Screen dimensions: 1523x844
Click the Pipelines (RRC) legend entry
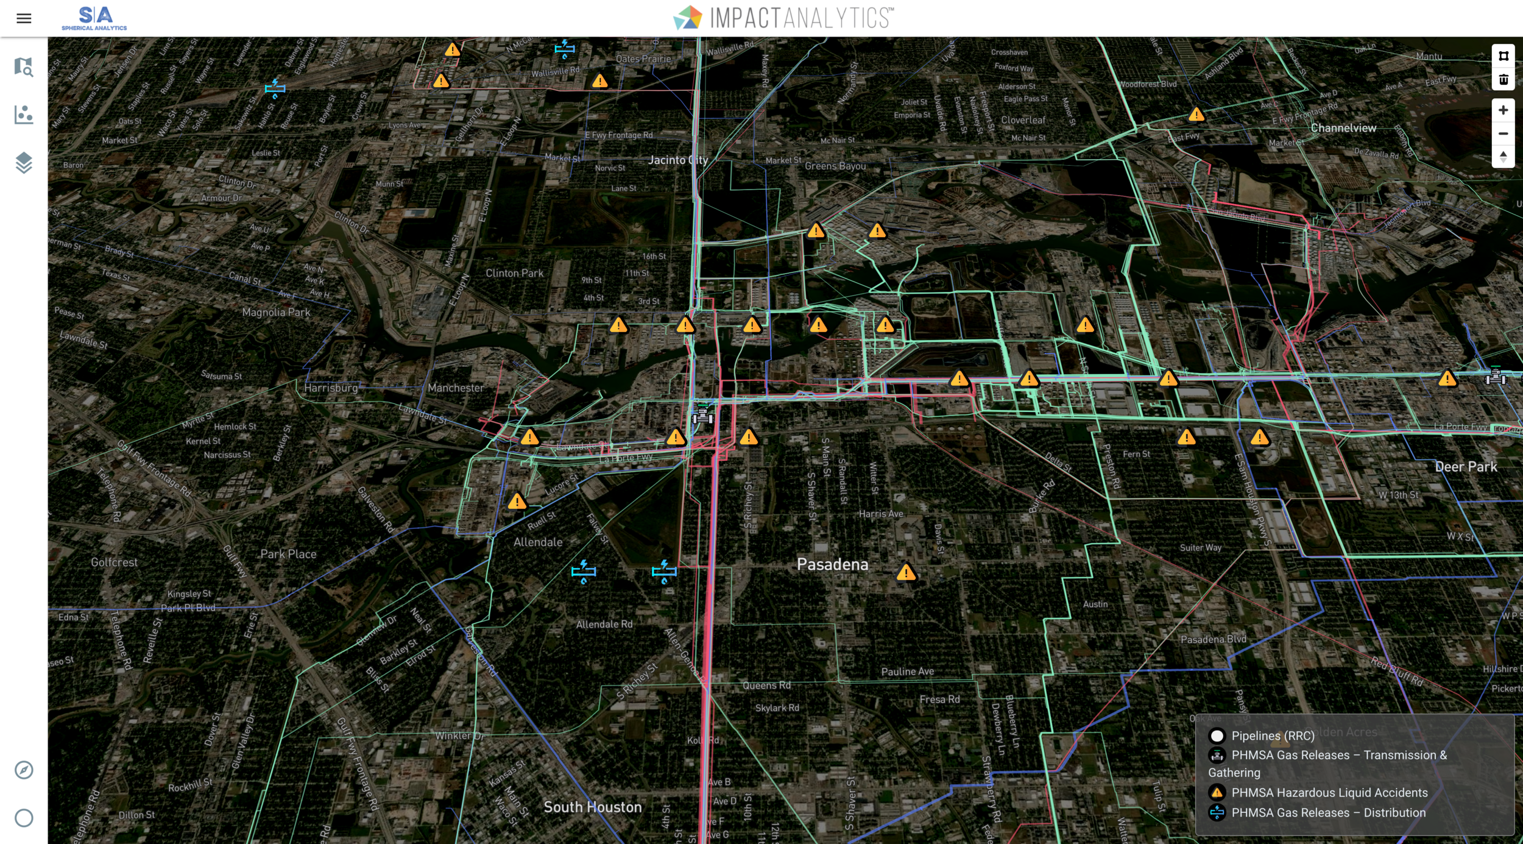pyautogui.click(x=1262, y=736)
